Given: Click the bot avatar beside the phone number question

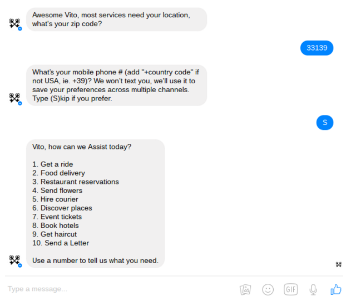Looking at the screenshot, I should click(x=15, y=98).
